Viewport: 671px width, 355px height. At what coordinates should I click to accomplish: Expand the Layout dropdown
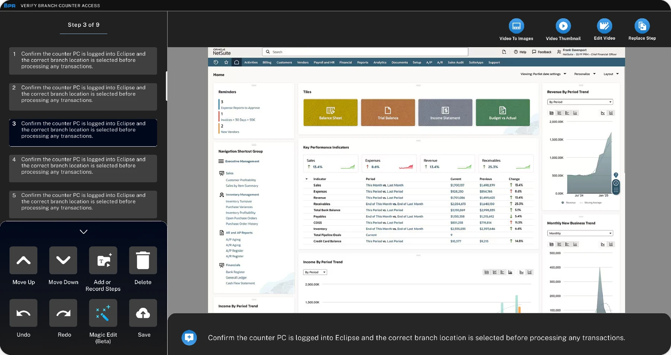coord(611,74)
